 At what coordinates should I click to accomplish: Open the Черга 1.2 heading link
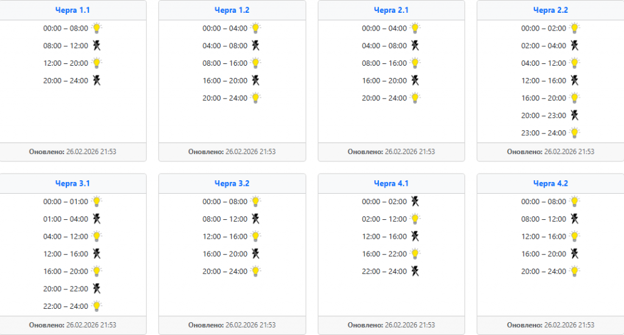232,10
